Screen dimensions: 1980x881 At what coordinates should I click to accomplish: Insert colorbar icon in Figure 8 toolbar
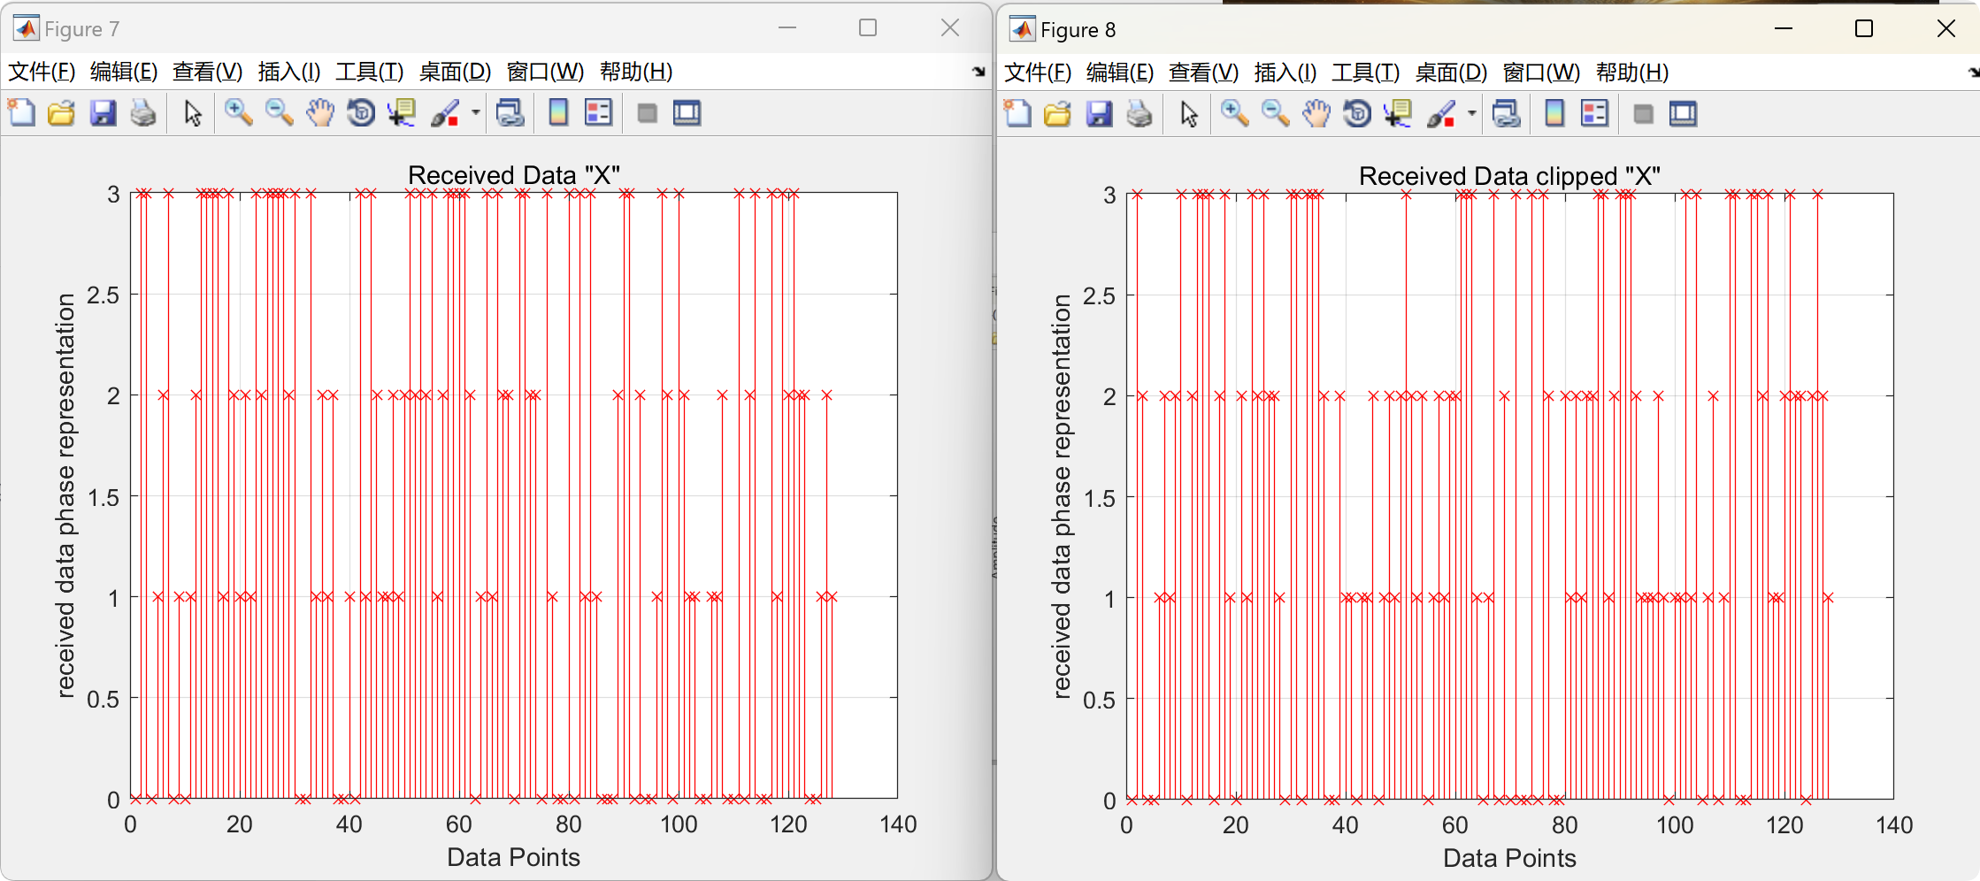coord(1554,113)
